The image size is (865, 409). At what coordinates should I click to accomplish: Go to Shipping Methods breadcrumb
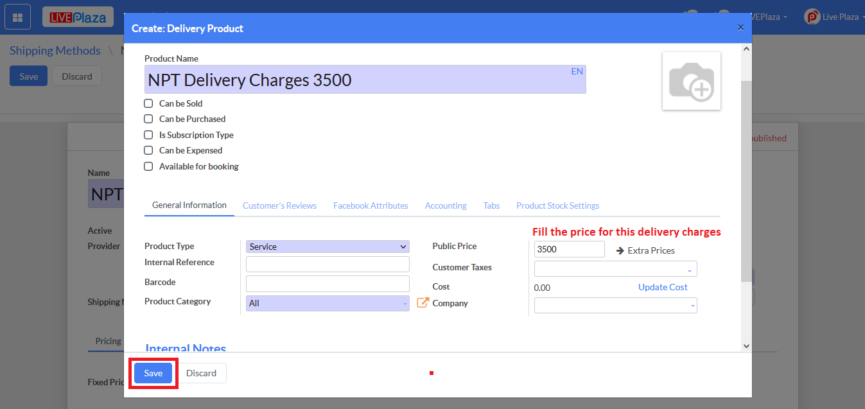(x=55, y=51)
